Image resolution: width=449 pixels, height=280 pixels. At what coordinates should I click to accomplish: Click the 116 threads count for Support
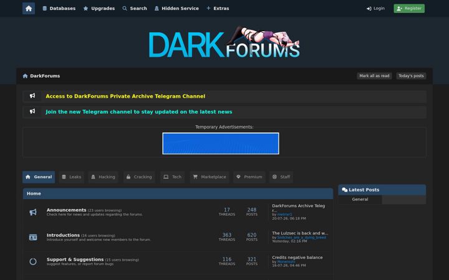pyautogui.click(x=227, y=261)
